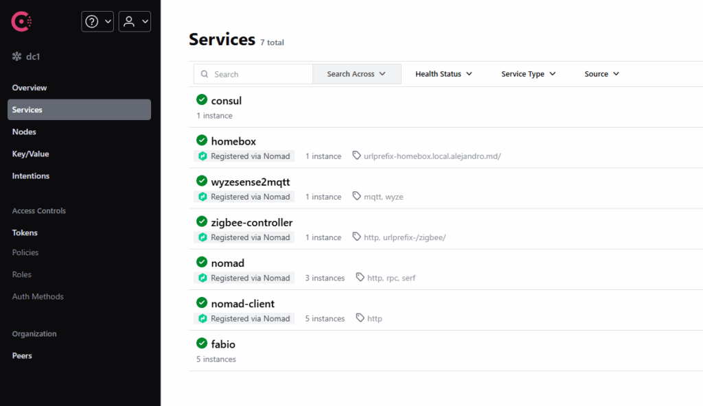
Task: Expand the Source filter dropdown
Action: [601, 74]
